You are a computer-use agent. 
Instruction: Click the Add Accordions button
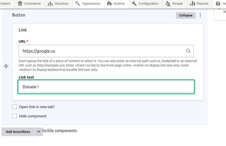(x=18, y=132)
